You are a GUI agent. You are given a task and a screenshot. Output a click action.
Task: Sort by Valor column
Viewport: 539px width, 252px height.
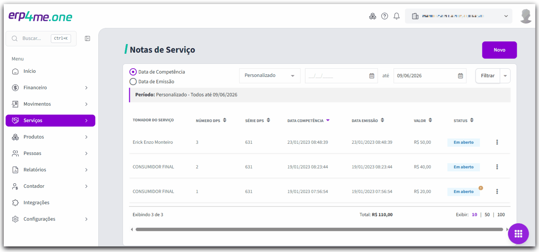coord(423,121)
